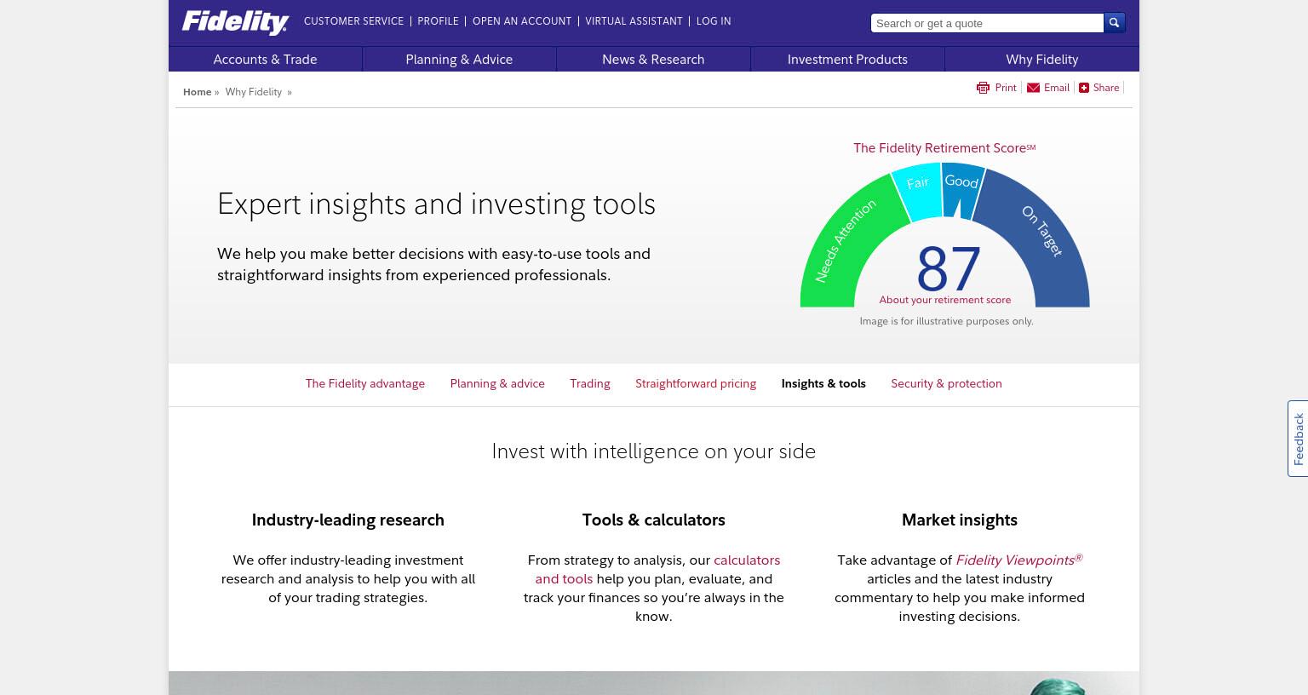Open News & Research menu
This screenshot has width=1308, height=695.
coord(653,60)
